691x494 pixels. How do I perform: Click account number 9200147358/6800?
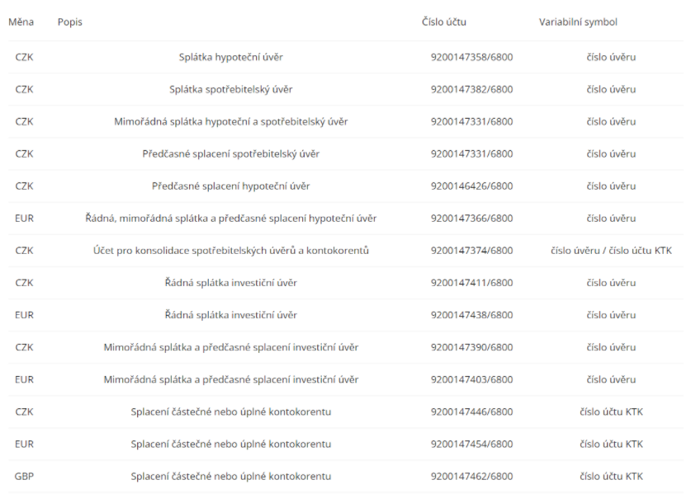(x=471, y=57)
